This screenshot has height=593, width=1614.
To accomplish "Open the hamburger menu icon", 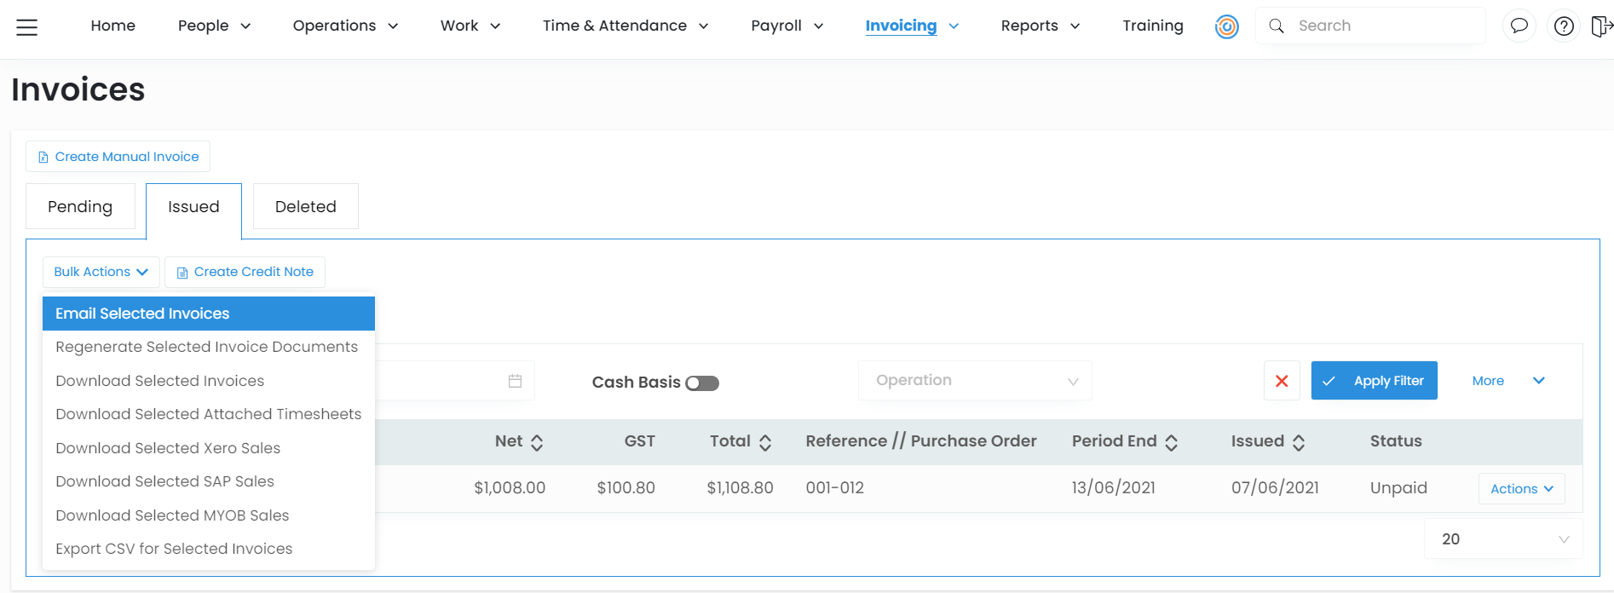I will click(x=27, y=27).
